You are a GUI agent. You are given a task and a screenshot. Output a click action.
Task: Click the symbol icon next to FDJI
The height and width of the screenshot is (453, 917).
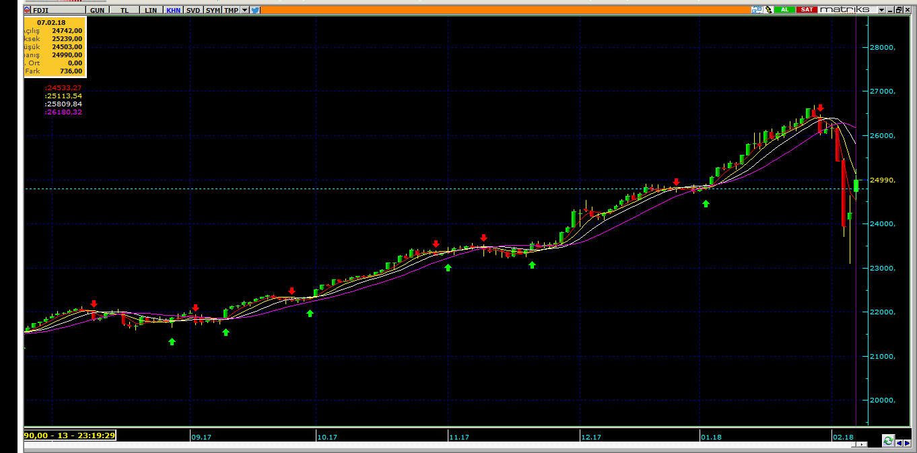click(x=27, y=10)
